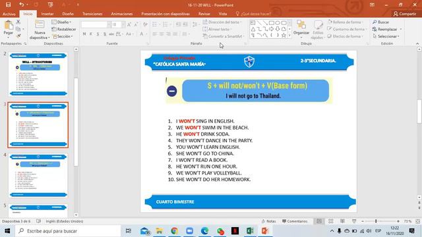Undo the last action

click(x=21, y=5)
